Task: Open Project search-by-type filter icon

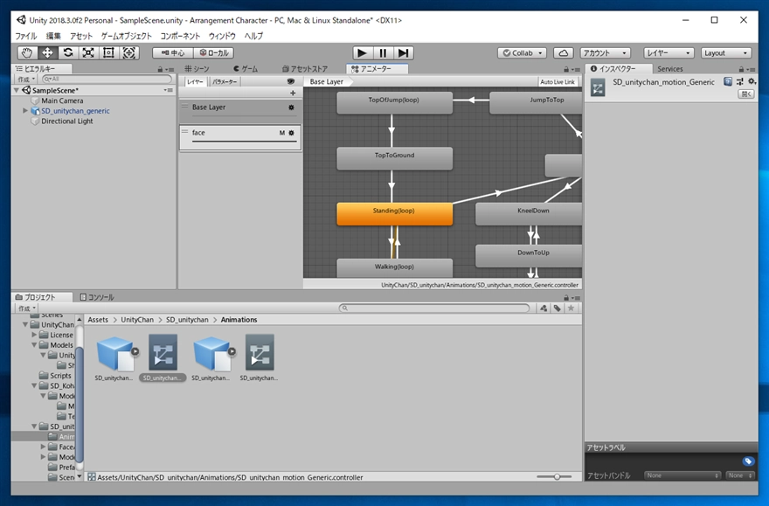Action: [544, 308]
